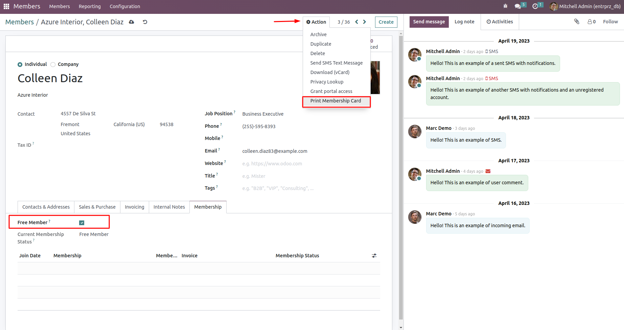Click the Create button
Image resolution: width=624 pixels, height=330 pixels.
[x=386, y=22]
